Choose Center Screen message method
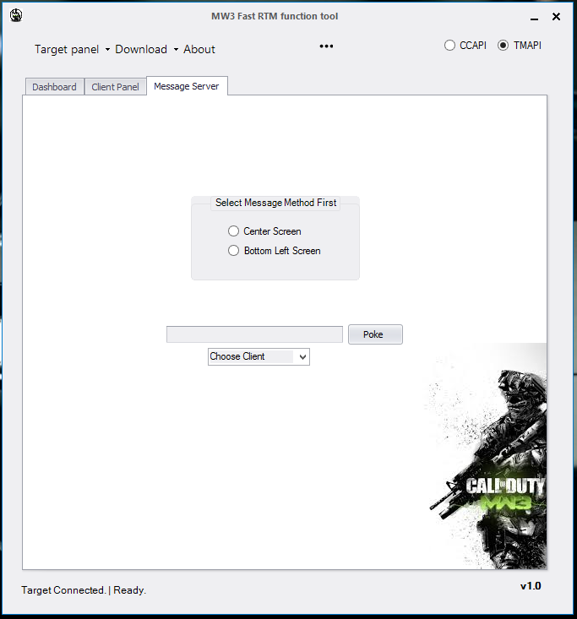 click(264, 231)
